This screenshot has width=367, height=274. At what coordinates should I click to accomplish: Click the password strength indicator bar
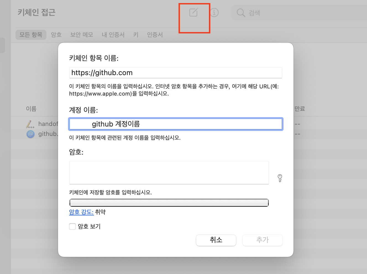tap(169, 203)
